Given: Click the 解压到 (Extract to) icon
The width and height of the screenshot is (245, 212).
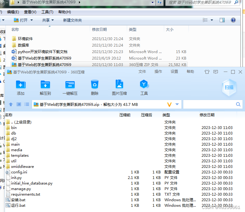Looking at the screenshot, I should [x=45, y=85].
